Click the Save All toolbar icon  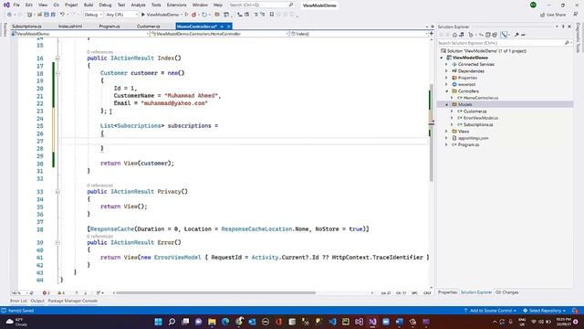pos(53,15)
